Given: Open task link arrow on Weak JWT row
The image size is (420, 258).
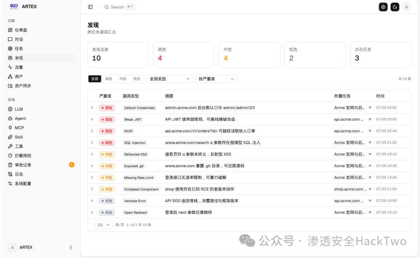Looking at the screenshot, I should tap(370, 119).
